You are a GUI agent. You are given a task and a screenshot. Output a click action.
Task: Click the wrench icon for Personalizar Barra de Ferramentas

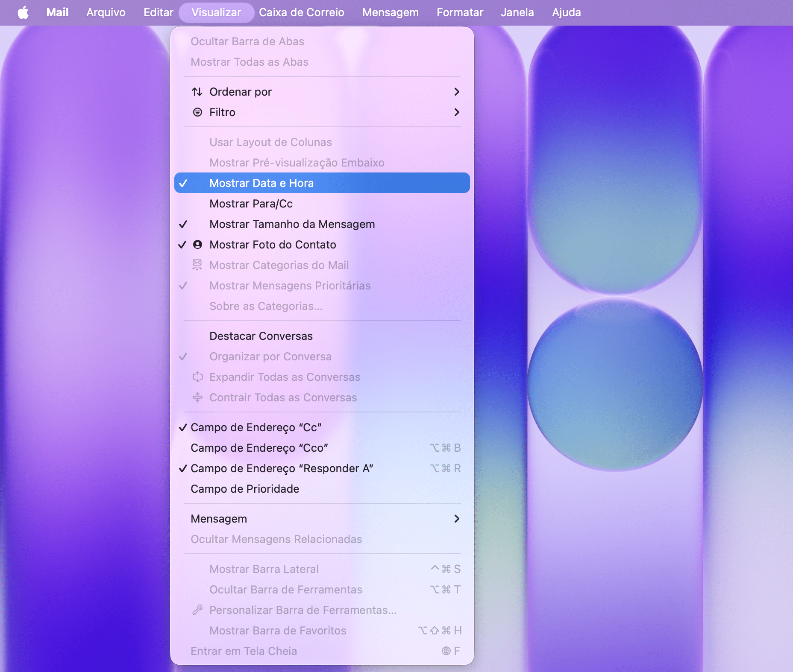pos(197,610)
